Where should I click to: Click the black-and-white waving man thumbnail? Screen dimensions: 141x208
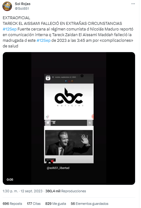pos(69,143)
